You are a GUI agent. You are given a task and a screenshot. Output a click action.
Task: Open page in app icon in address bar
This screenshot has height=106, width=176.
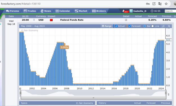(x=154, y=4)
